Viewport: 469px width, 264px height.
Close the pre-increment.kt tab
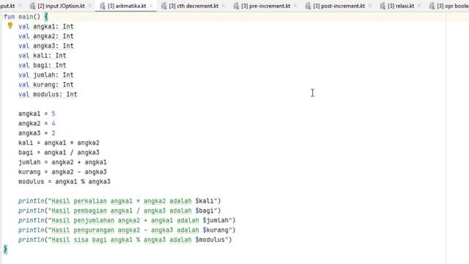295,6
